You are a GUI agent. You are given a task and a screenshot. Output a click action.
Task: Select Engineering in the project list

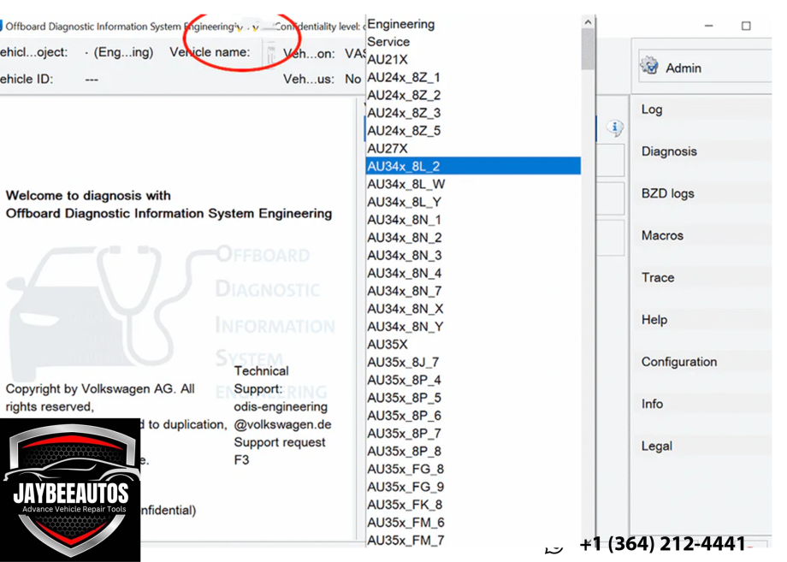[x=473, y=24]
